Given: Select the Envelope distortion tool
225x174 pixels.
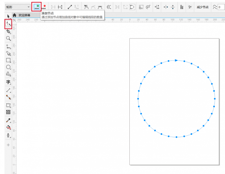Looking at the screenshot, I should 8,105.
